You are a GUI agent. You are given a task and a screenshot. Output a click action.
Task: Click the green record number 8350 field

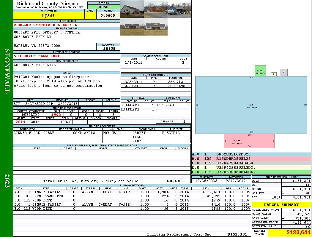tap(103, 7)
